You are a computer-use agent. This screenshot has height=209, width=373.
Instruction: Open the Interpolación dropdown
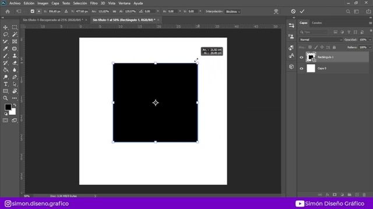[233, 12]
